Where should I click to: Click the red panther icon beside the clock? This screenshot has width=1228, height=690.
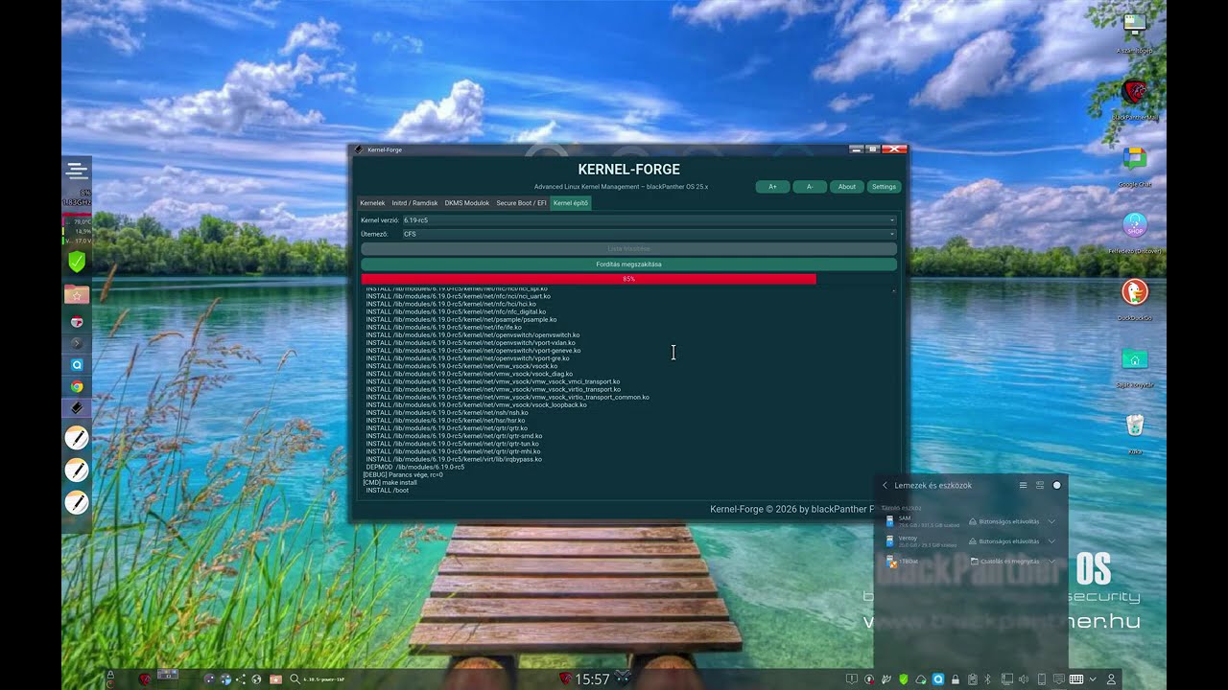565,679
